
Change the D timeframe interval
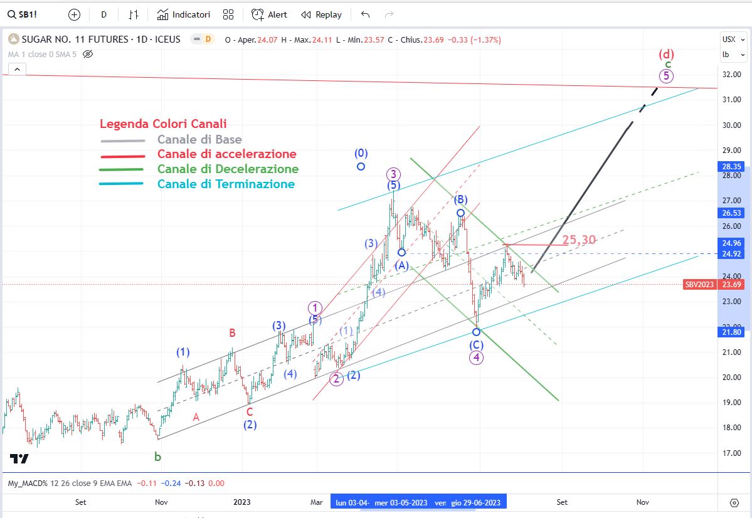point(103,15)
